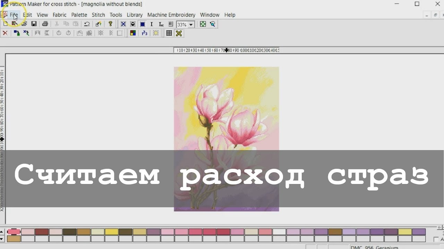Image resolution: width=444 pixels, height=249 pixels.
Task: Click the I text view icon
Action: point(152,24)
